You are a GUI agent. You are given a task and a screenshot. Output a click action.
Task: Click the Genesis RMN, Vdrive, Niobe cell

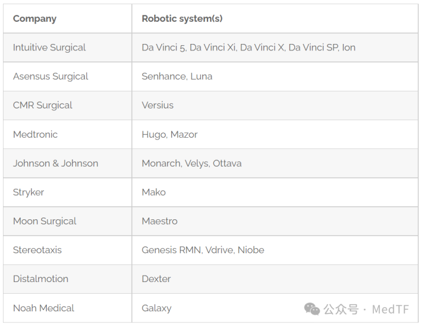(x=275, y=250)
